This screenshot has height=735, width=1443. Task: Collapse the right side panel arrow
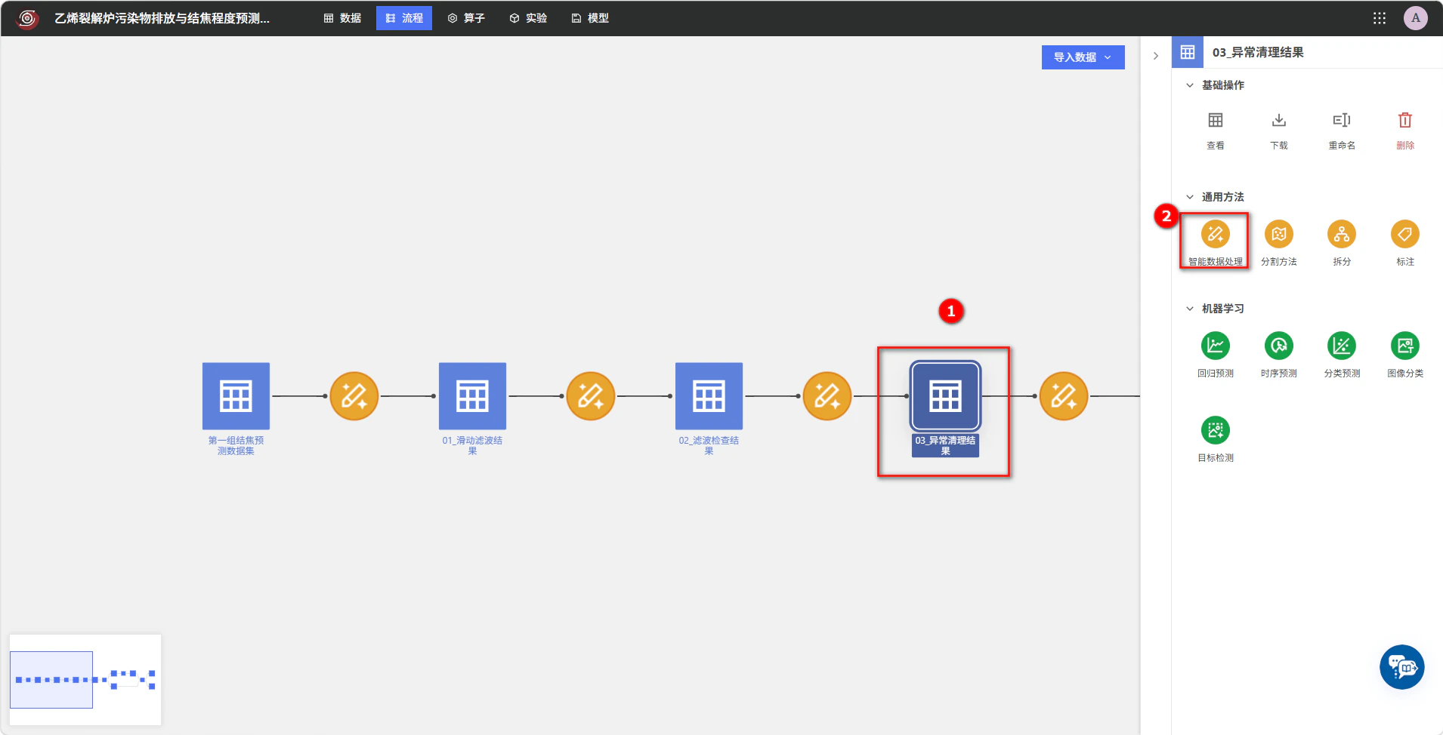point(1155,56)
